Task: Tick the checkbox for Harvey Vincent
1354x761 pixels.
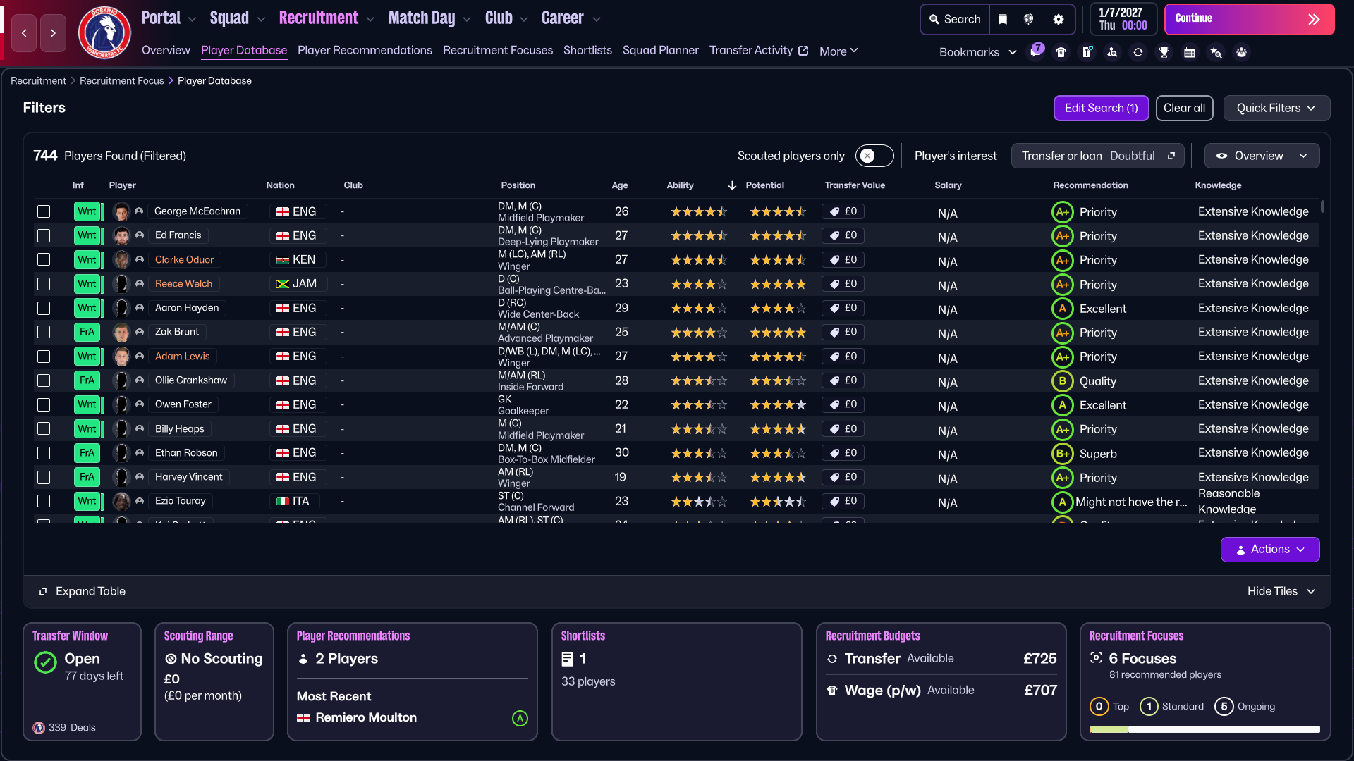Action: coord(44,477)
